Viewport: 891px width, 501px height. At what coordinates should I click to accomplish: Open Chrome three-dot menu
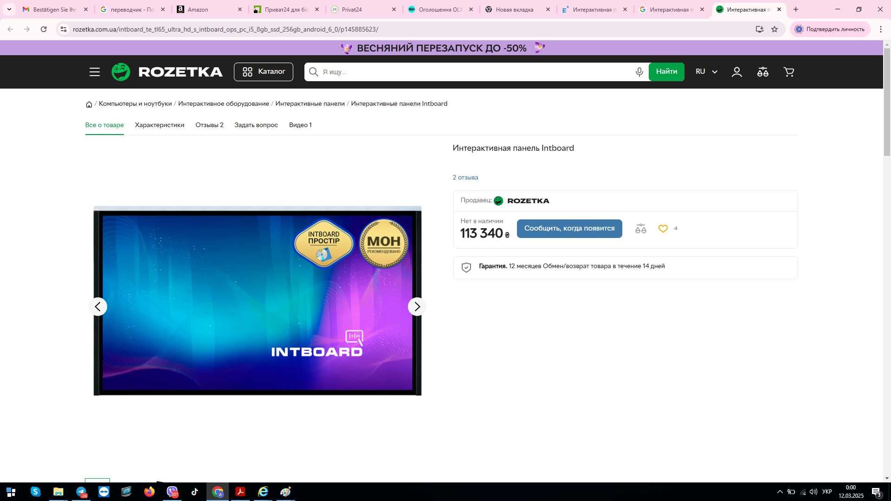click(x=881, y=29)
